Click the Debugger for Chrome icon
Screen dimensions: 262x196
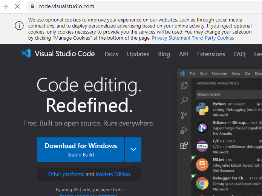202,183
